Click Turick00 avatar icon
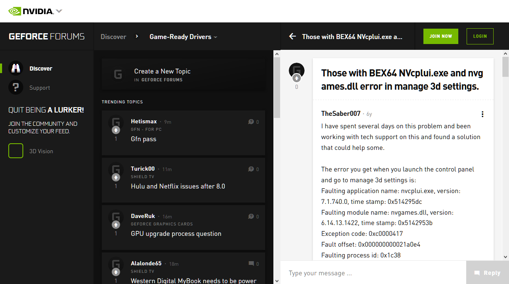 [116, 170]
